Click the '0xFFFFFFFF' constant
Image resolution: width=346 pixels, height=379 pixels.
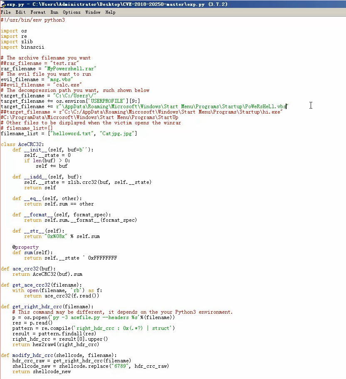pyautogui.click(x=103, y=258)
